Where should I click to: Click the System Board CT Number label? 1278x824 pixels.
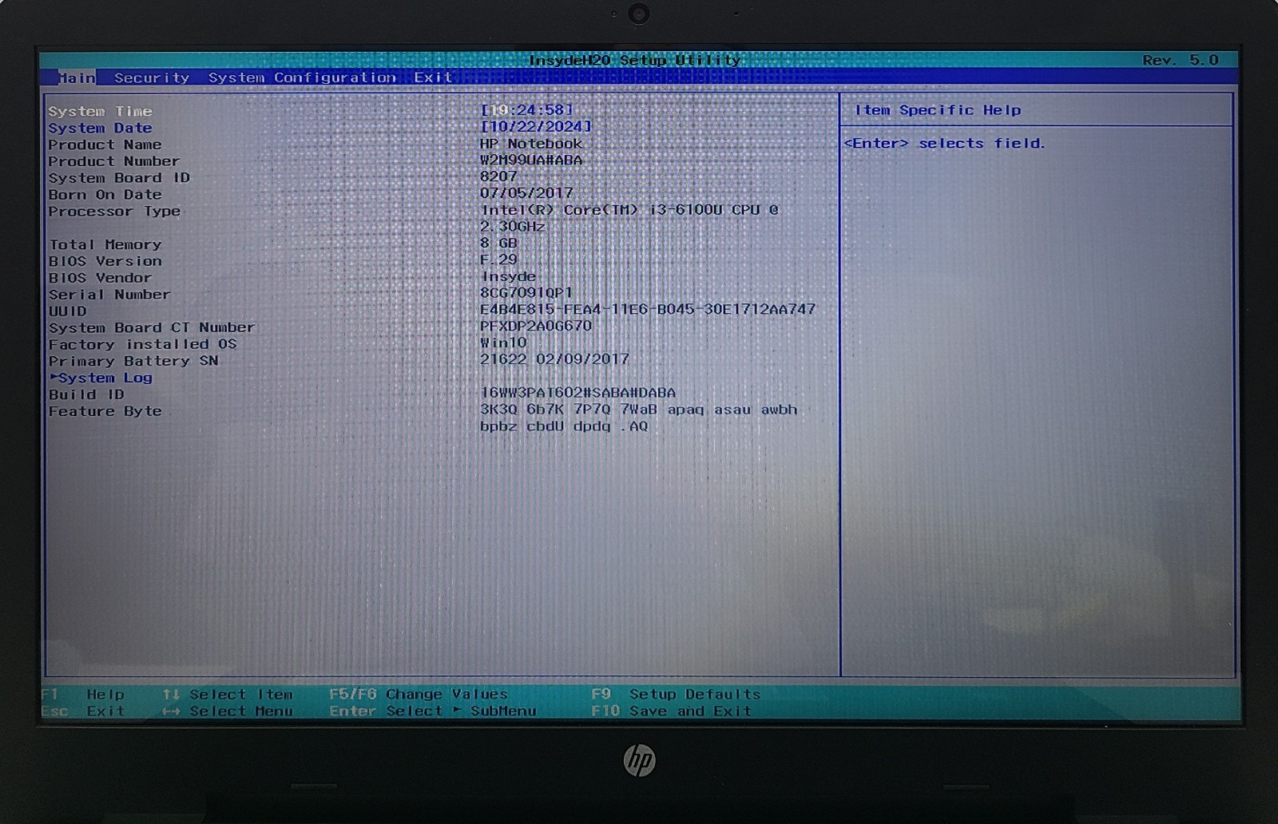click(x=152, y=327)
